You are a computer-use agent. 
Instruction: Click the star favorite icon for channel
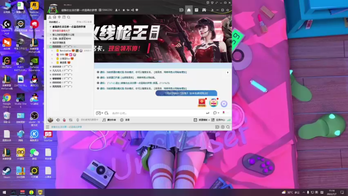124,10
